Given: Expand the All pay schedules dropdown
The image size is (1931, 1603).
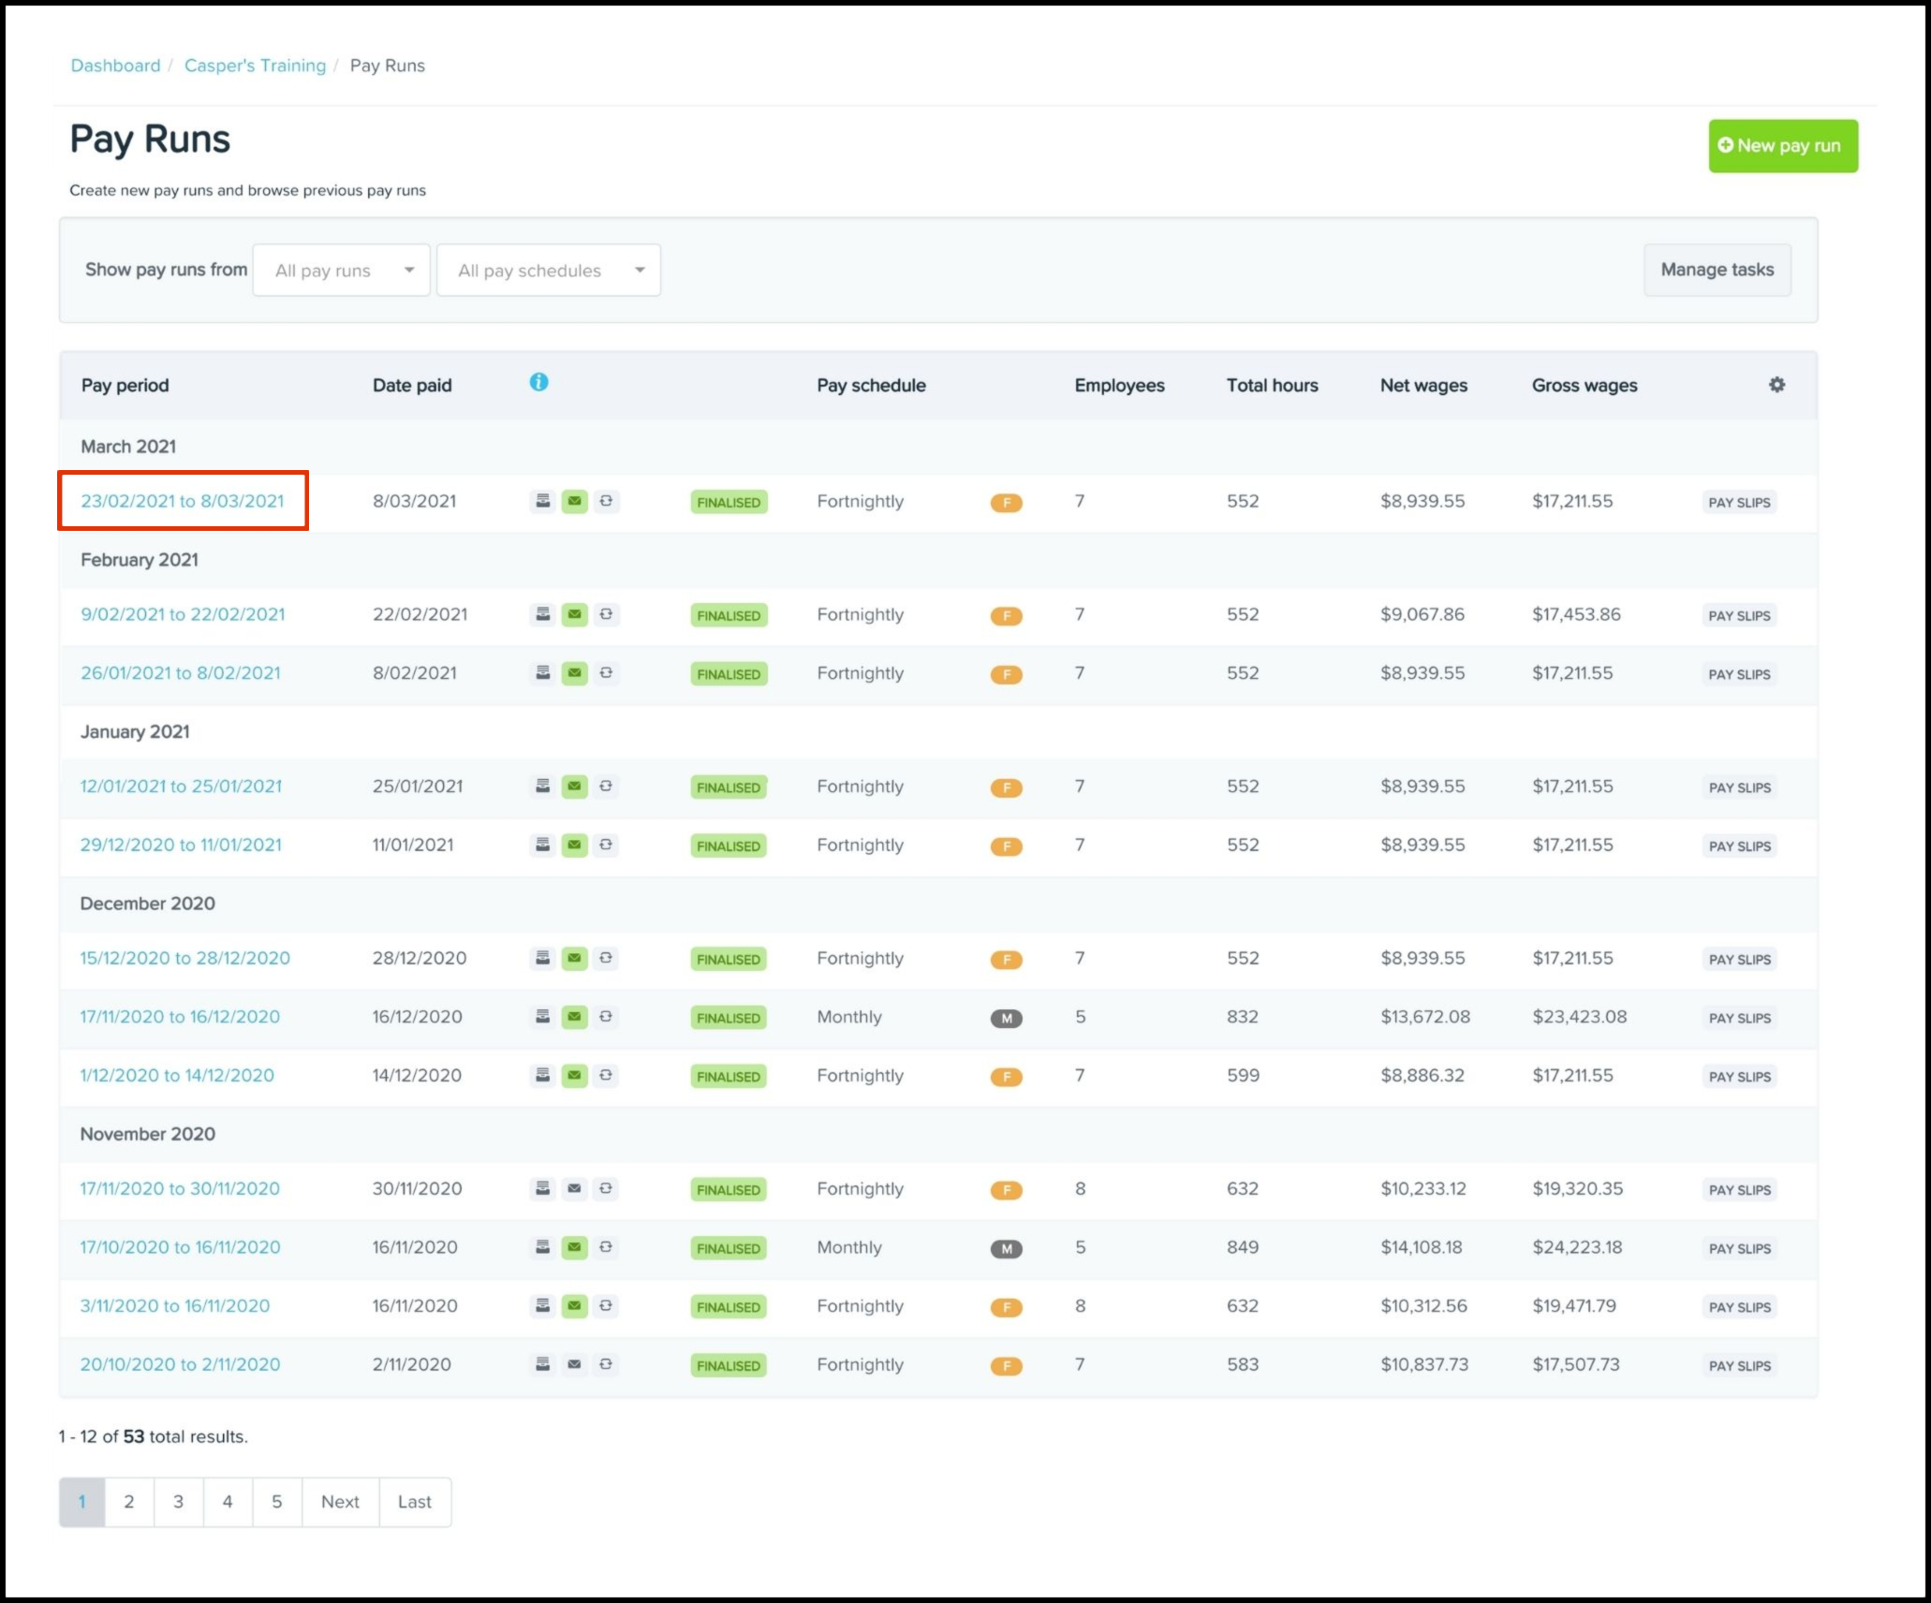Looking at the screenshot, I should click(x=549, y=271).
